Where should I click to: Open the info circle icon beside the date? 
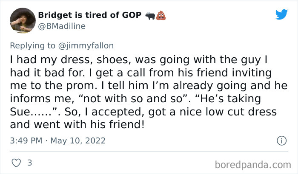[x=281, y=140]
